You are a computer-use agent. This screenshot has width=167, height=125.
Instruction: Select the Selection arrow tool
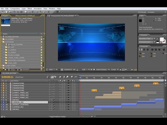(x=3, y=12)
